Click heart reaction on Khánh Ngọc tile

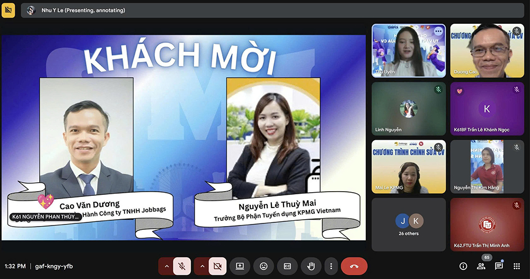[460, 91]
